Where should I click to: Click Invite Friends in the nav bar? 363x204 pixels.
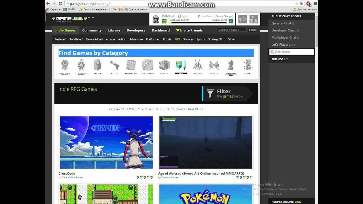click(x=189, y=30)
